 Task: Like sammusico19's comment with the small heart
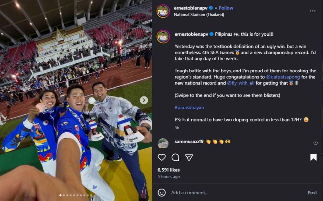(x=315, y=143)
